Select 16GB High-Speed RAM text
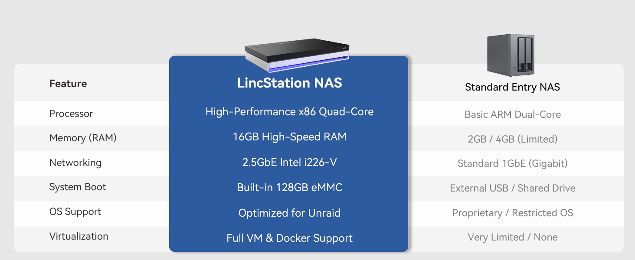Viewport: 635px width, 260px height. pyautogui.click(x=289, y=137)
